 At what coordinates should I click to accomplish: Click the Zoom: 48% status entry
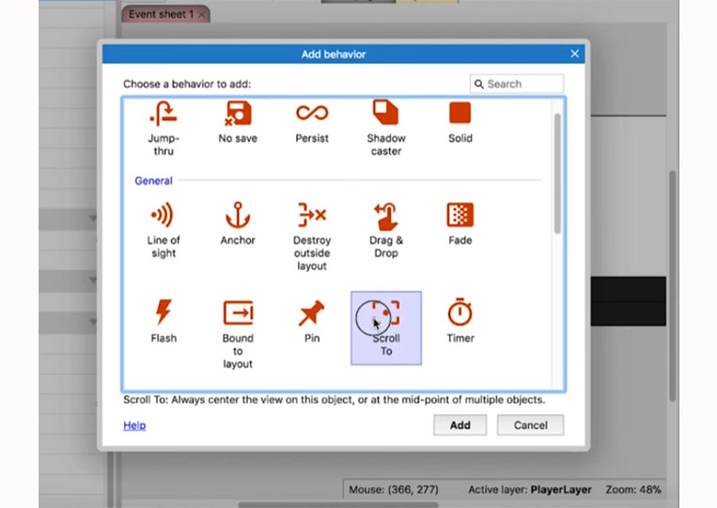pyautogui.click(x=632, y=490)
